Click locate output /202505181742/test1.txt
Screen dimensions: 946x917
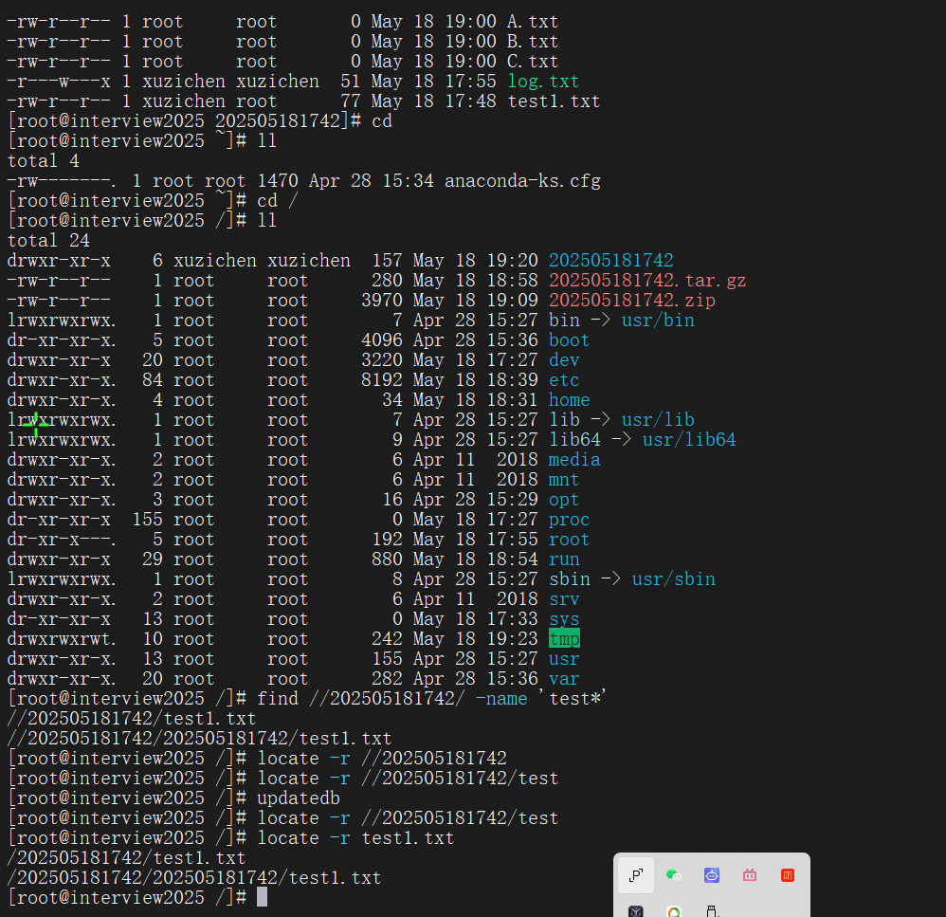pos(127,858)
